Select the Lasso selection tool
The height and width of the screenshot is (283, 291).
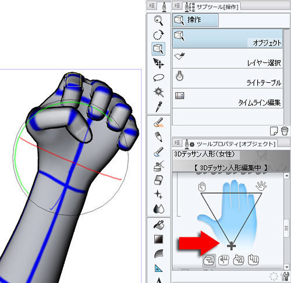click(x=158, y=78)
